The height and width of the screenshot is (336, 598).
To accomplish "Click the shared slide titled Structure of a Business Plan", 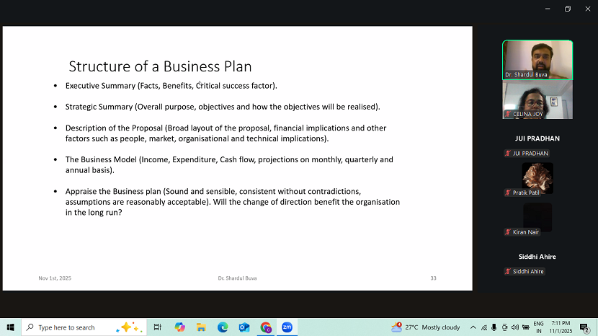I will (x=237, y=159).
